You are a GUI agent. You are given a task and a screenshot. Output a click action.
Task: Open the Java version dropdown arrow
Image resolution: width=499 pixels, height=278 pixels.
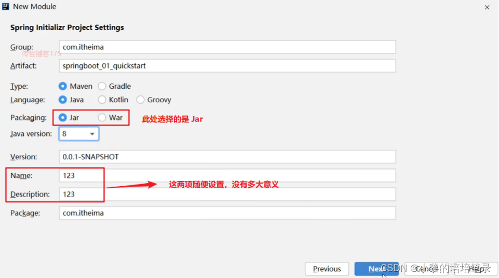point(92,134)
